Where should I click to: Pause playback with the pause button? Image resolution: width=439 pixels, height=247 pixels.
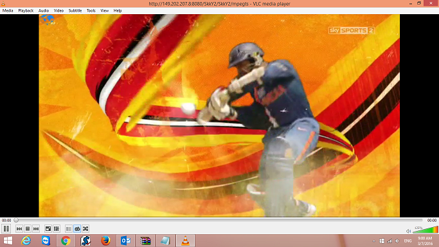click(x=6, y=229)
